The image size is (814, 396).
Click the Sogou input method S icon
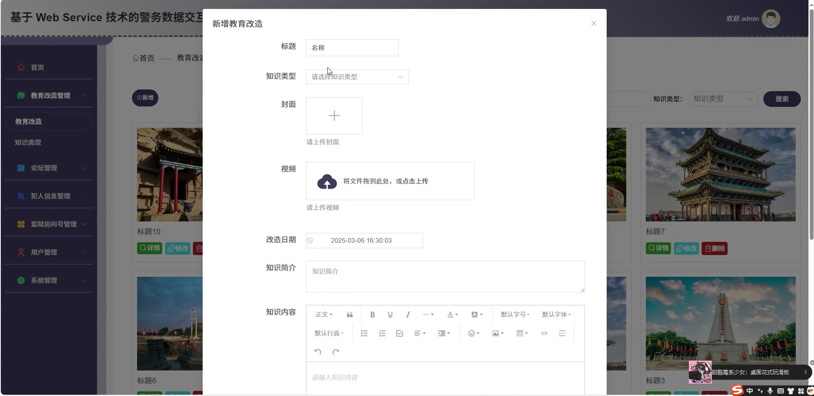[x=737, y=390]
